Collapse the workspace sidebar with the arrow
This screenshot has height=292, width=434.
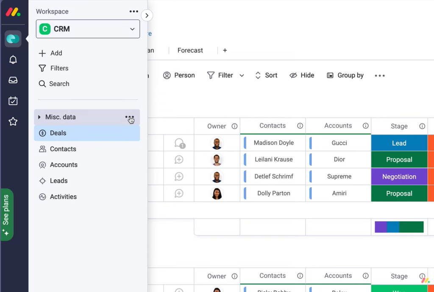(147, 15)
